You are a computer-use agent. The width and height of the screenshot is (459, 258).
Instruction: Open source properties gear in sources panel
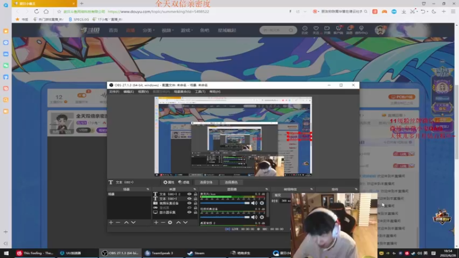(x=170, y=222)
